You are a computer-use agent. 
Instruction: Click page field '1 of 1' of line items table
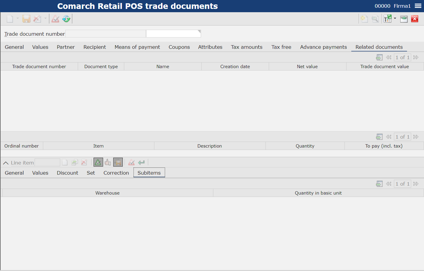(x=402, y=137)
